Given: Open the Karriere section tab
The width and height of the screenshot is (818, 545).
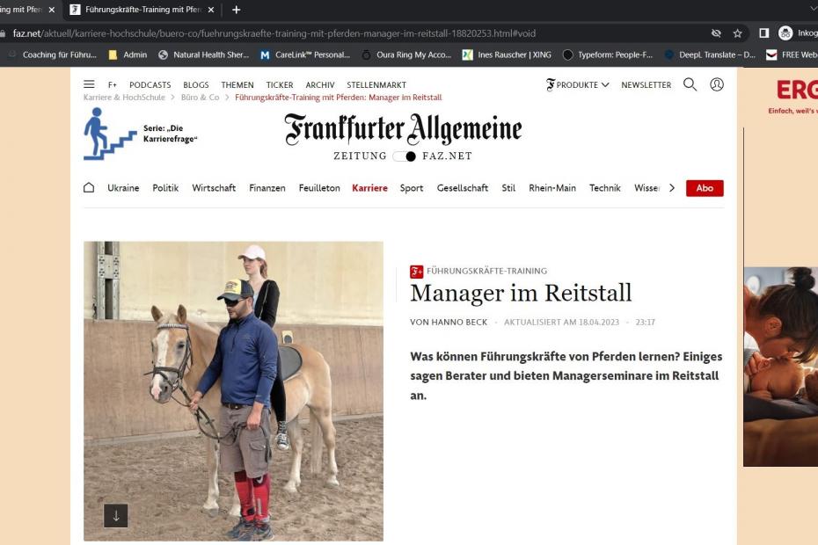Looking at the screenshot, I should (x=369, y=188).
